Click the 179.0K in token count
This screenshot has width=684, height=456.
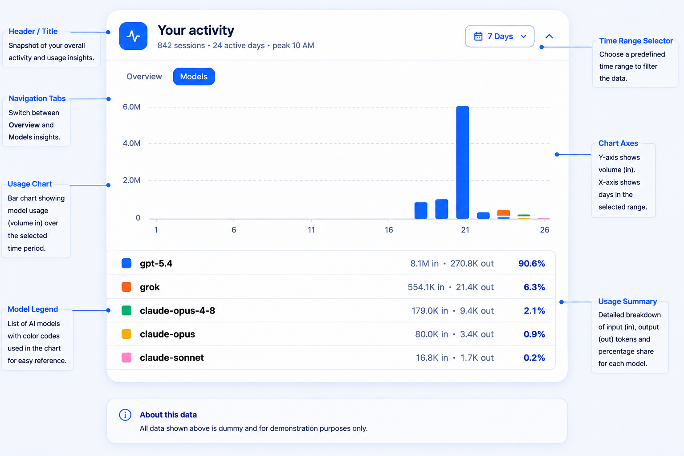[x=430, y=311]
